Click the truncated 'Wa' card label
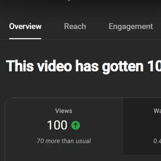This screenshot has width=161, height=161. click(x=157, y=111)
